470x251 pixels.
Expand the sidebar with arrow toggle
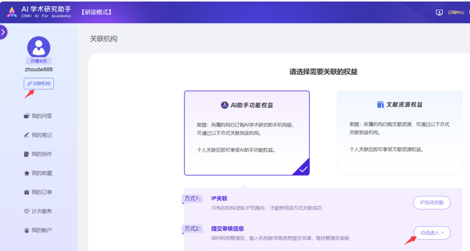3,32
